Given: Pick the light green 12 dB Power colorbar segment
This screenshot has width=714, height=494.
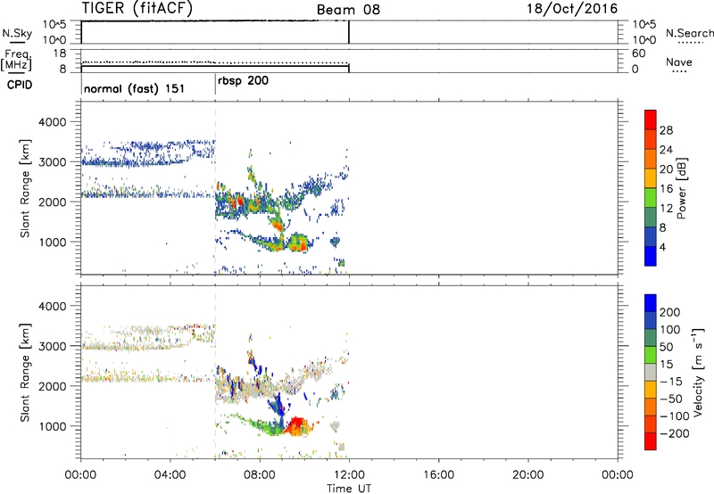Looking at the screenshot, I should click(x=651, y=198).
